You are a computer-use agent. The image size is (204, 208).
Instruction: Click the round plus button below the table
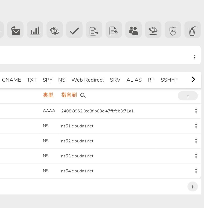coord(192,187)
